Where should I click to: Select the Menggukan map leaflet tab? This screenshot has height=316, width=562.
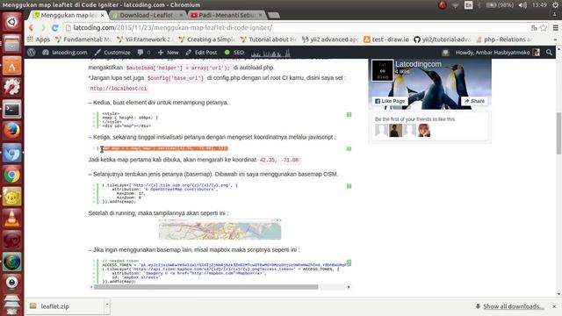coord(68,15)
